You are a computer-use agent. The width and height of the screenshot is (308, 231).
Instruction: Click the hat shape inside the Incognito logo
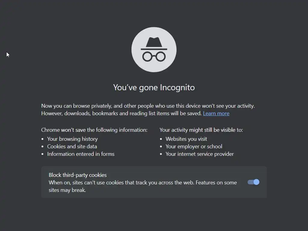154,44
